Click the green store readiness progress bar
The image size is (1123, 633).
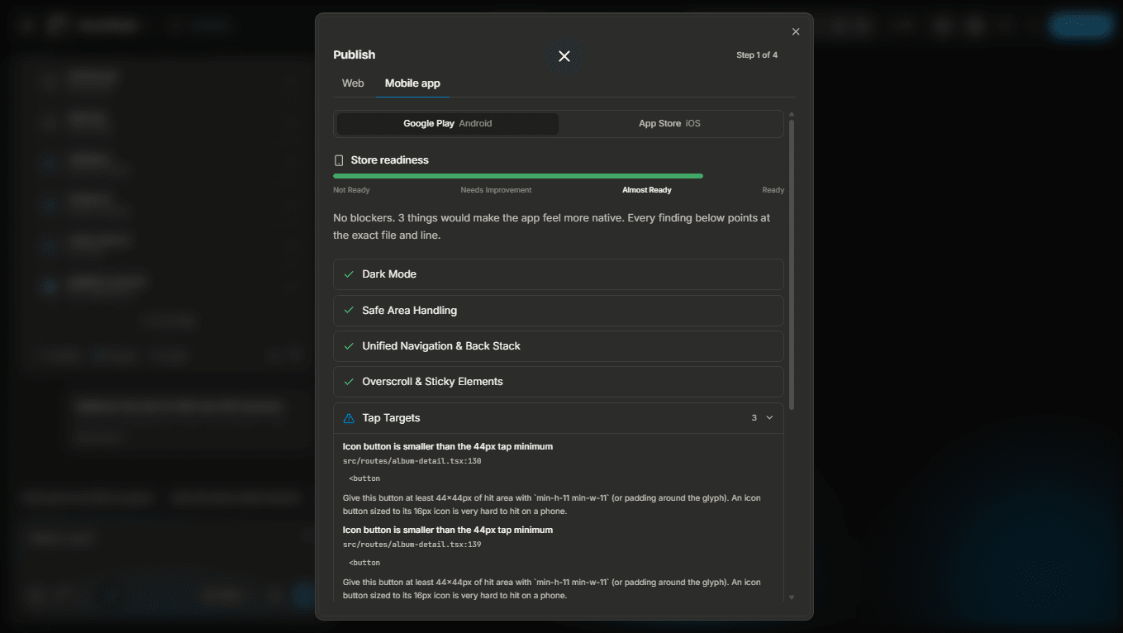pyautogui.click(x=518, y=176)
